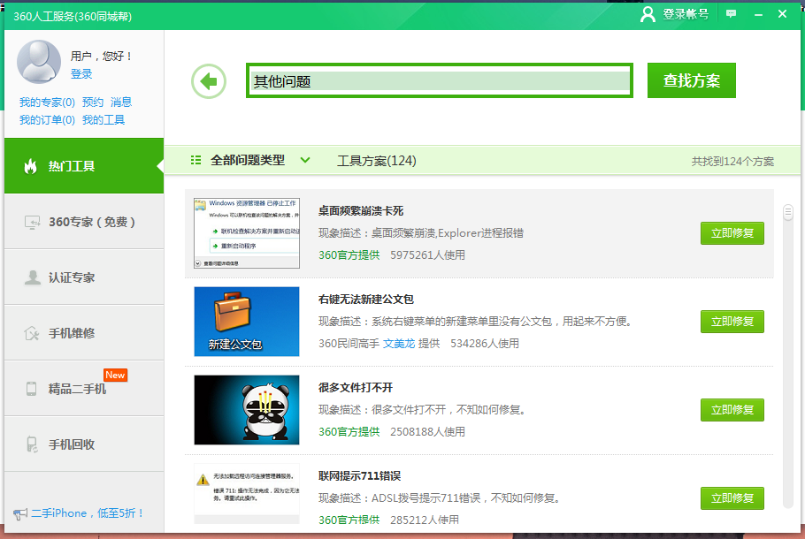Select the 工具方案(124) tab
The image size is (805, 539).
376,161
